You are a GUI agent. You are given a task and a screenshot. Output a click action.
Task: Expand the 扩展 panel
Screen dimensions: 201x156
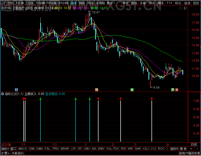coord(6,153)
